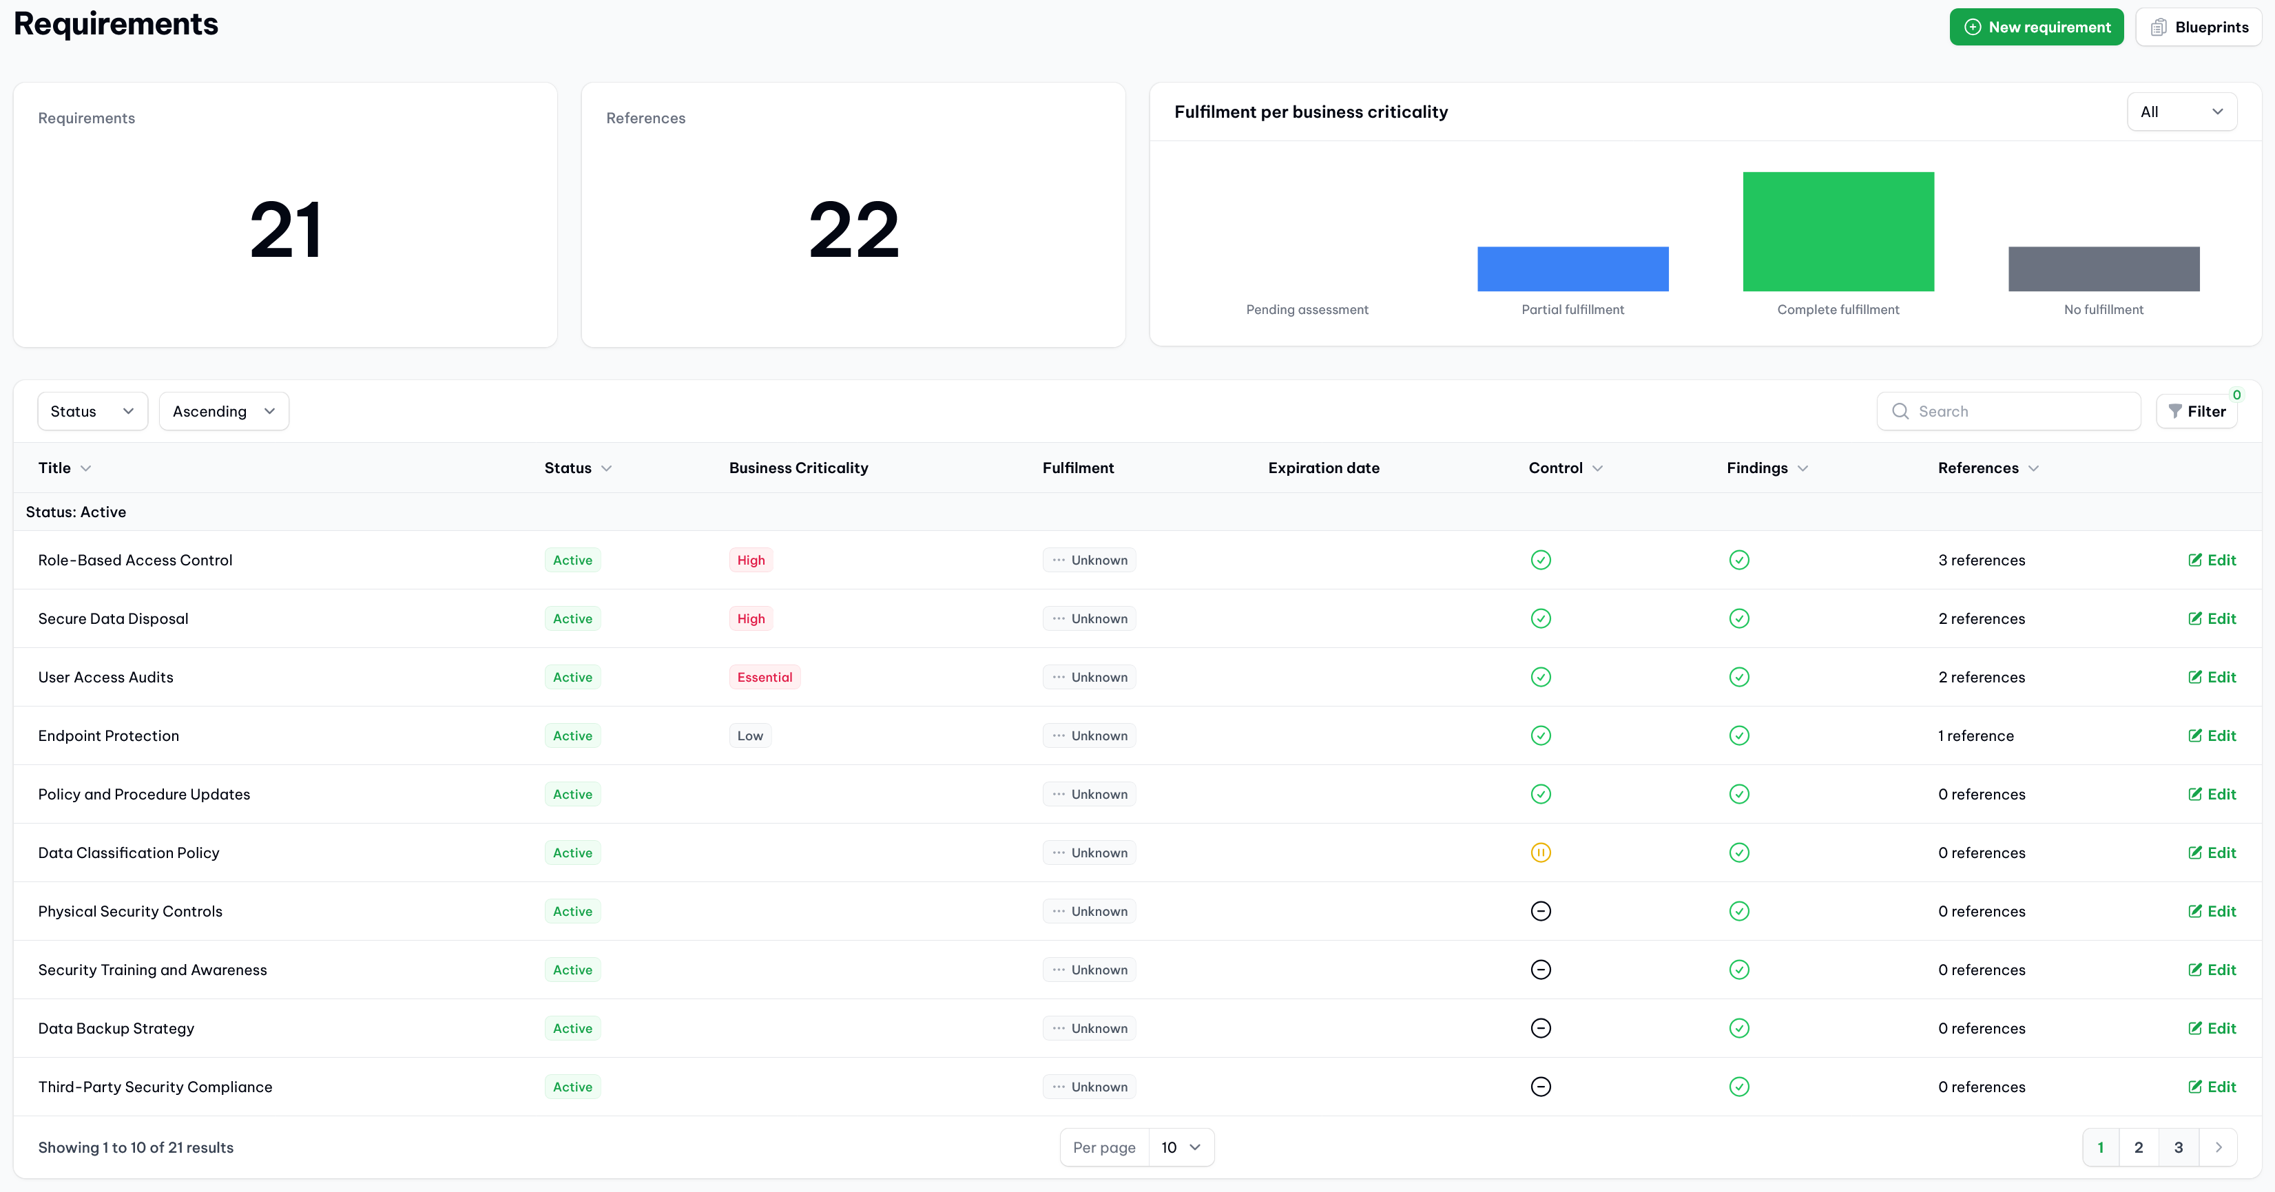
Task: Click the No fulfillment gray bar icon
Action: (2102, 268)
